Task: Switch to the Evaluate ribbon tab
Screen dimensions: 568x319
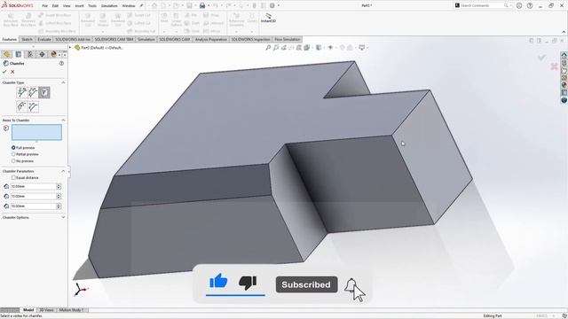Action: [x=44, y=39]
